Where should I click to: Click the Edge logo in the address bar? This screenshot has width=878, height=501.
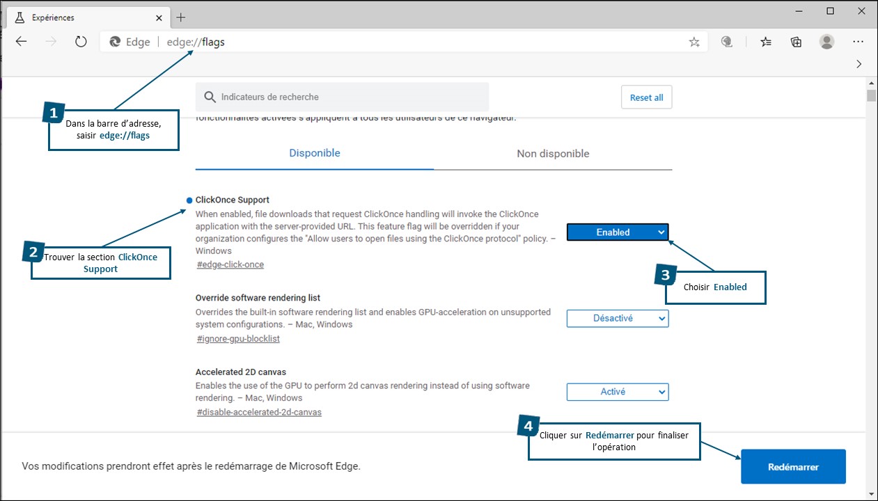(x=114, y=42)
